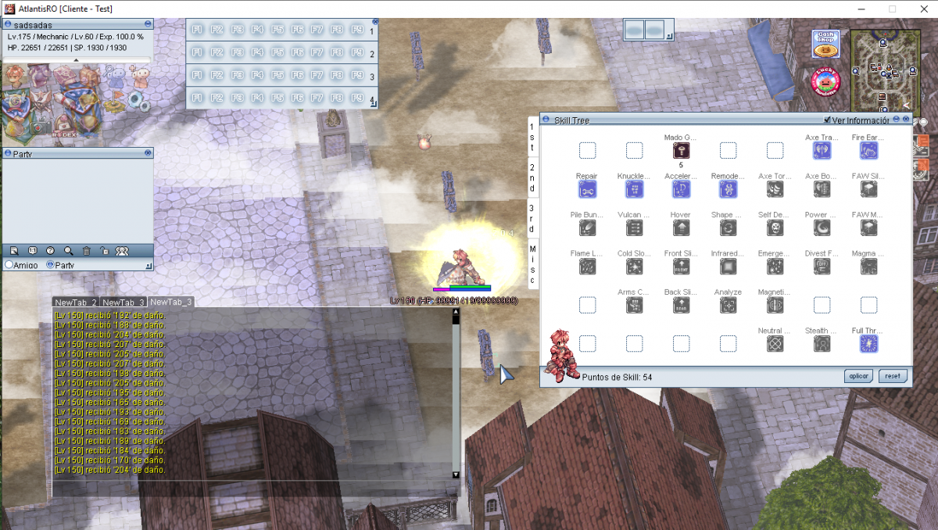Screen dimensions: 938x530
Task: Select the Emergency Cool skill icon
Action: point(775,267)
